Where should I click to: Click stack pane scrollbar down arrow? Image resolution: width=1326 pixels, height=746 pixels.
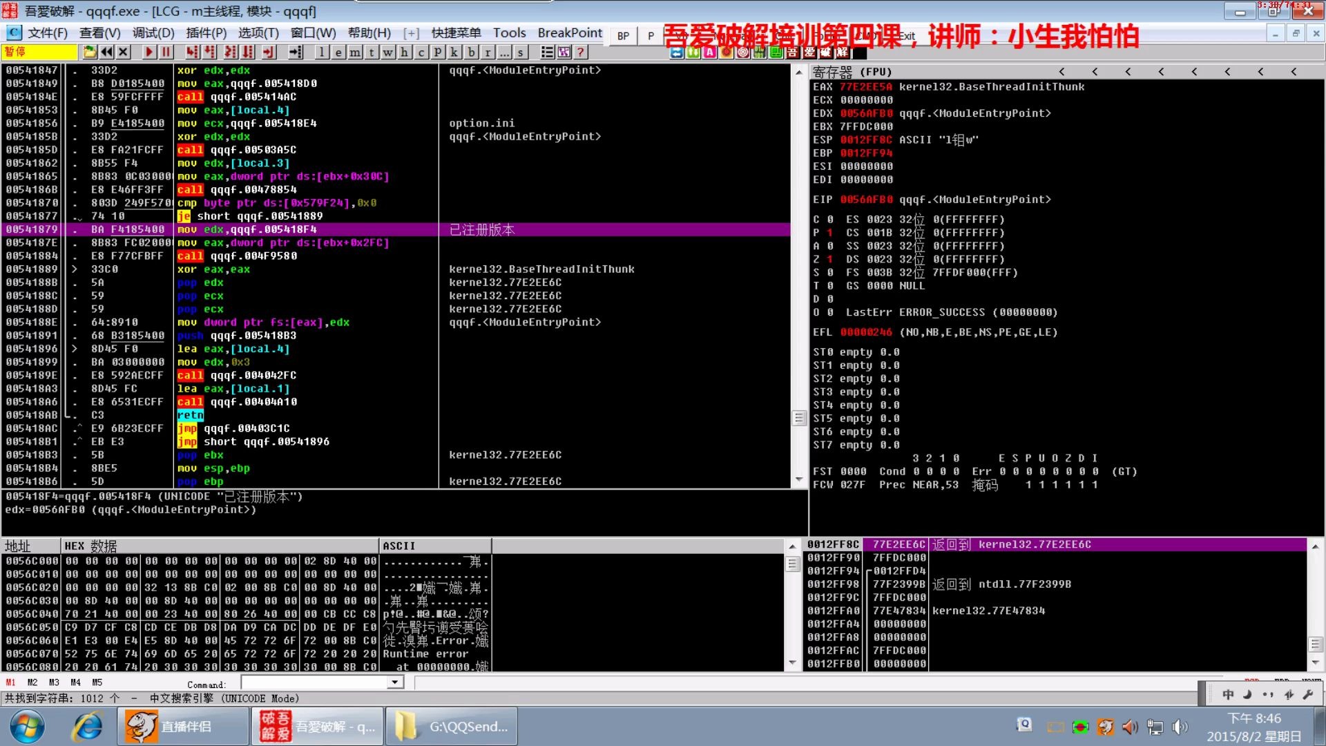pos(1316,662)
